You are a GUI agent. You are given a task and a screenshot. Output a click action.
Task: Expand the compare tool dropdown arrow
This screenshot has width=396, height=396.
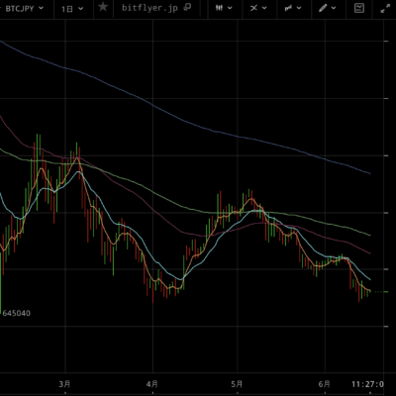pos(264,8)
